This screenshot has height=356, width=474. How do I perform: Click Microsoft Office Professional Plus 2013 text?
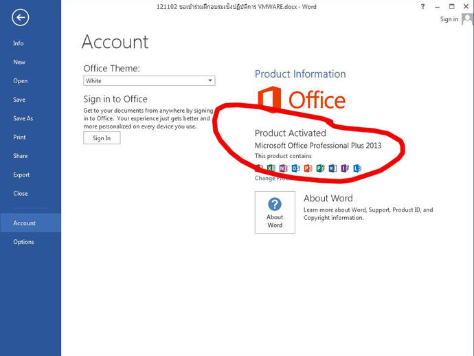[x=318, y=146]
